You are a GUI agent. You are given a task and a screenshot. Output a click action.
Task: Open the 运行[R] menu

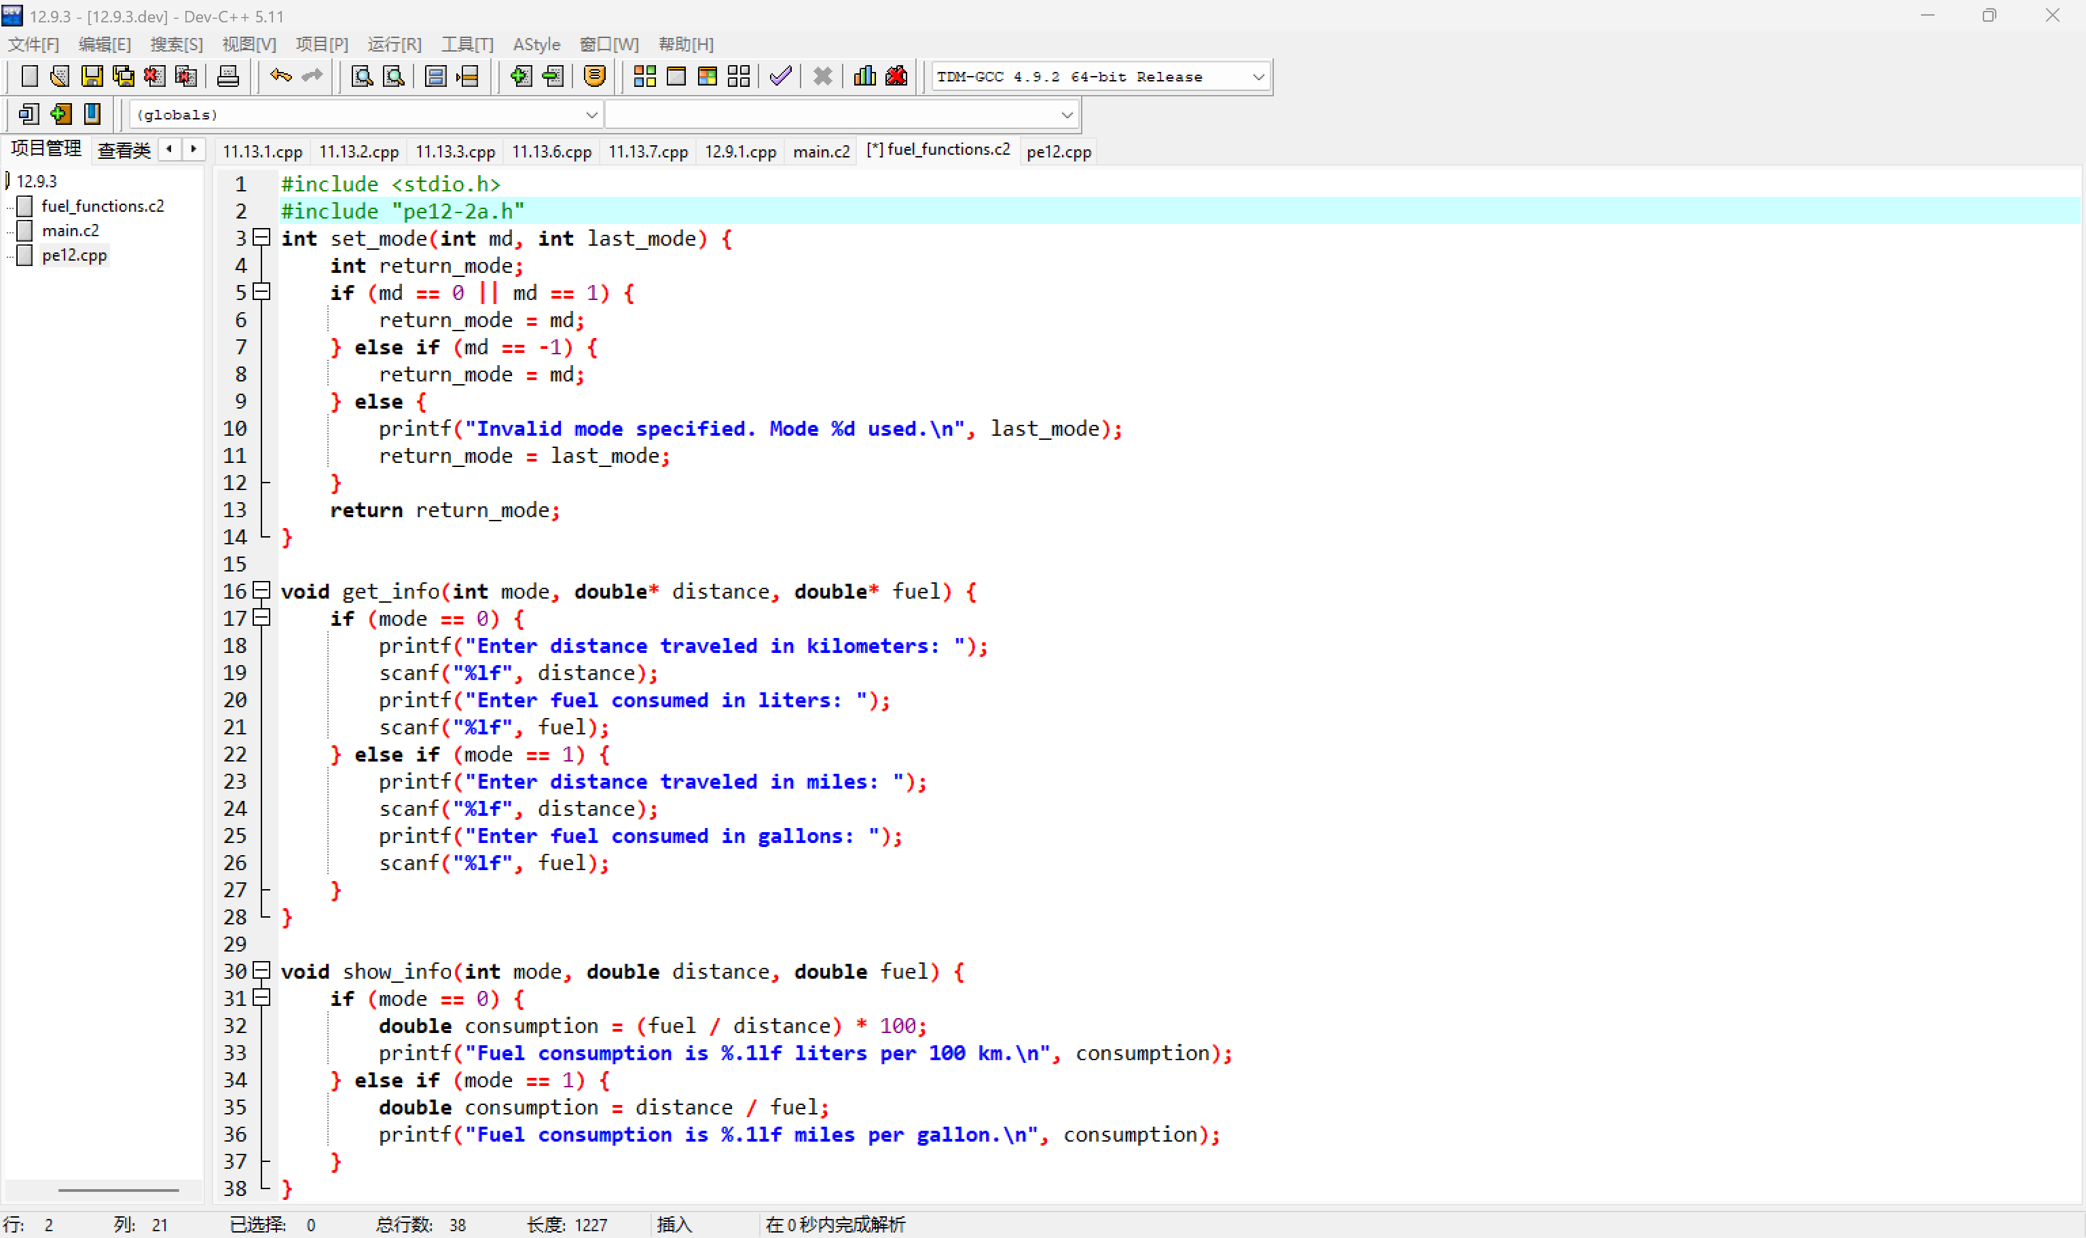pyautogui.click(x=395, y=44)
